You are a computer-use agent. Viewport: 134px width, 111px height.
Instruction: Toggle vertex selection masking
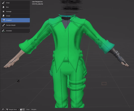[x=23, y=110]
